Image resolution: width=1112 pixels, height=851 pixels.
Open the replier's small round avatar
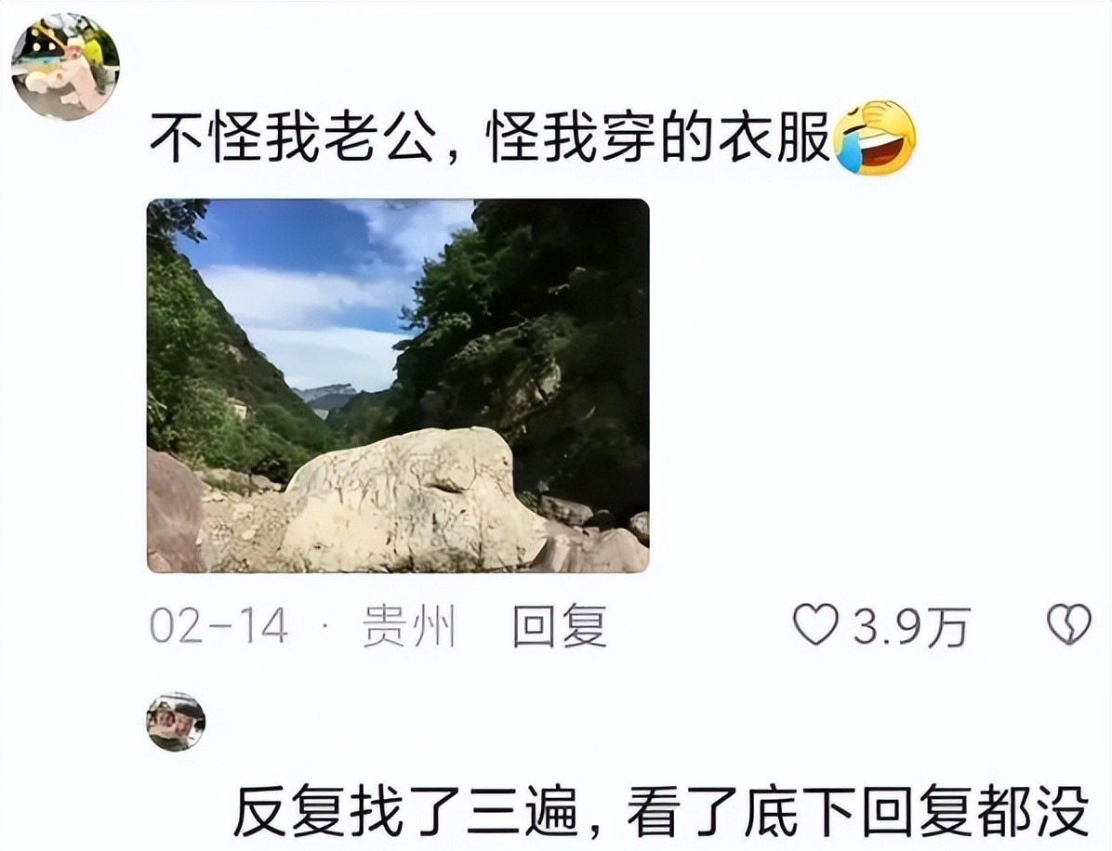coord(176,721)
